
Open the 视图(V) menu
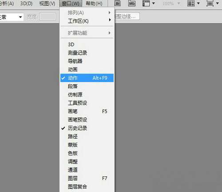coord(47,4)
